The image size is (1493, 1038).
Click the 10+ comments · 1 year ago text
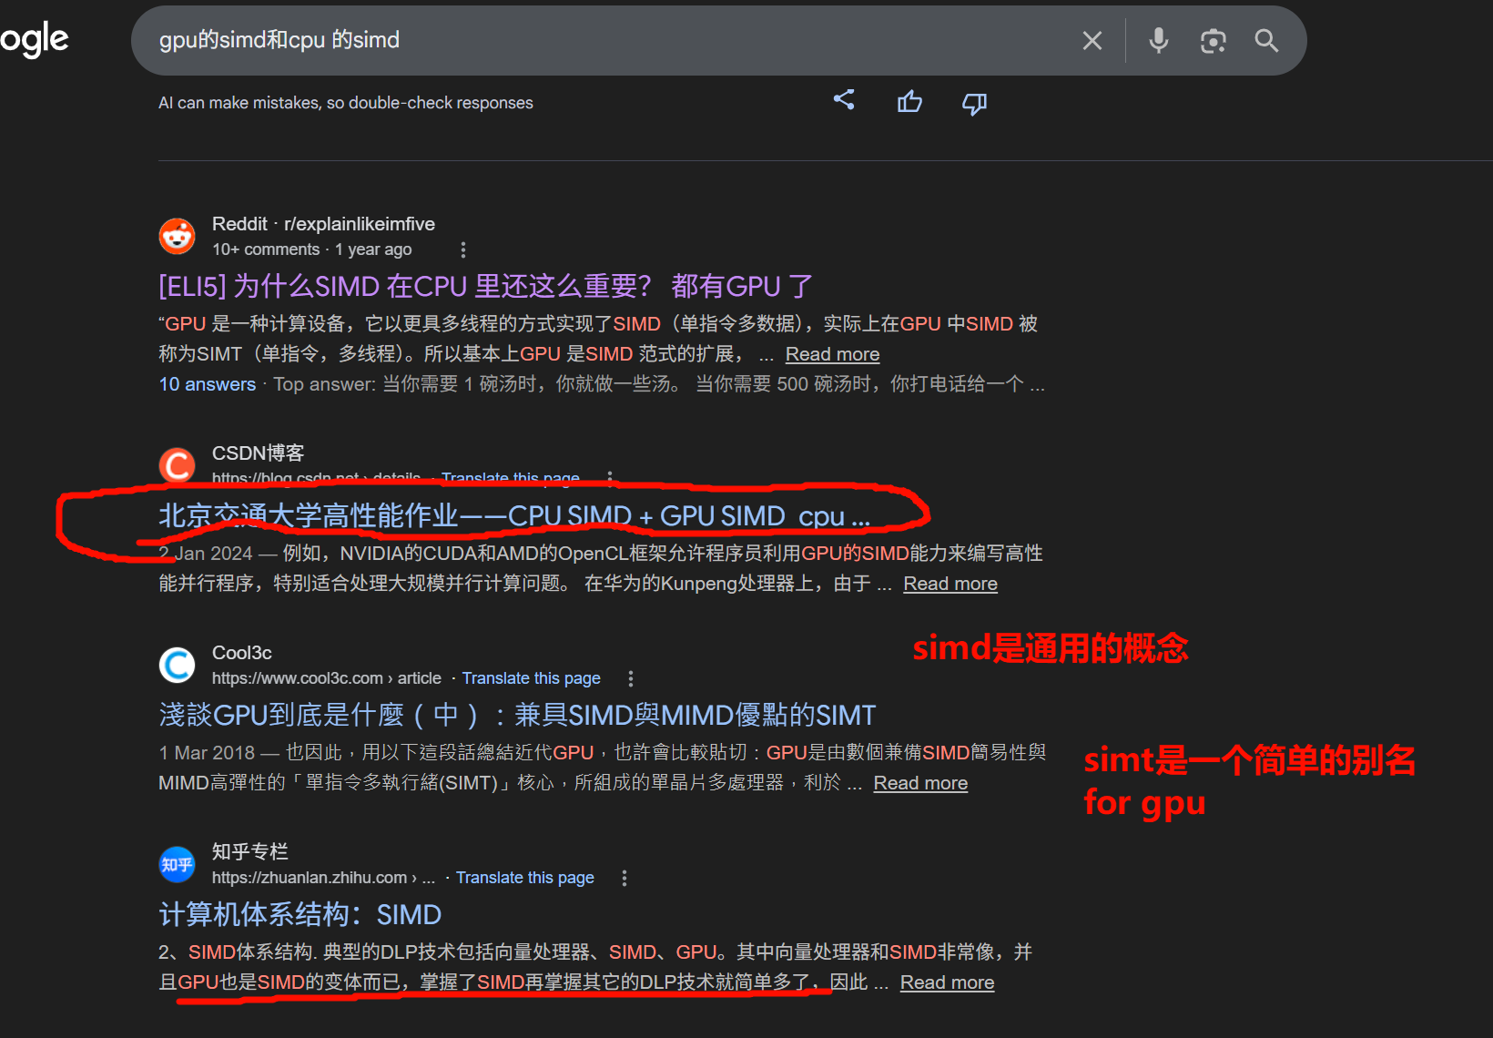[311, 249]
